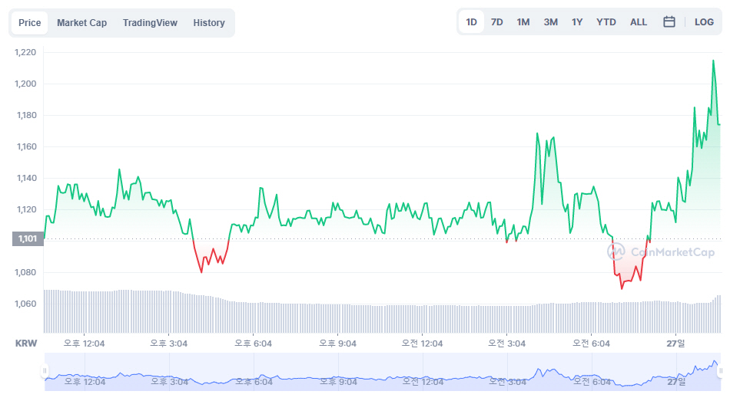
Task: Open the Market Cap tab
Action: pyautogui.click(x=81, y=23)
